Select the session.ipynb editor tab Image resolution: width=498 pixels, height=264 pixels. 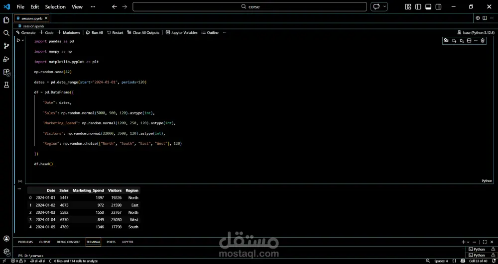(x=32, y=18)
